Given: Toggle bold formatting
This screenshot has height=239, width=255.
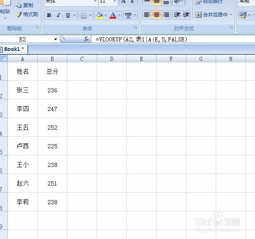Looking at the screenshot, I should [x=49, y=15].
